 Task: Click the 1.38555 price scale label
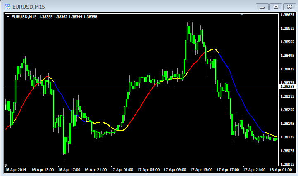pyautogui.click(x=288, y=42)
